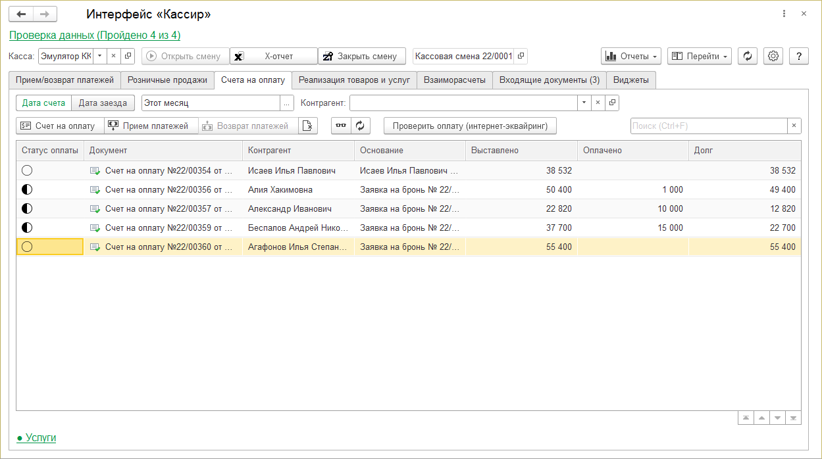Image resolution: width=822 pixels, height=459 pixels.
Task: Click the help question mark button
Action: pos(798,56)
